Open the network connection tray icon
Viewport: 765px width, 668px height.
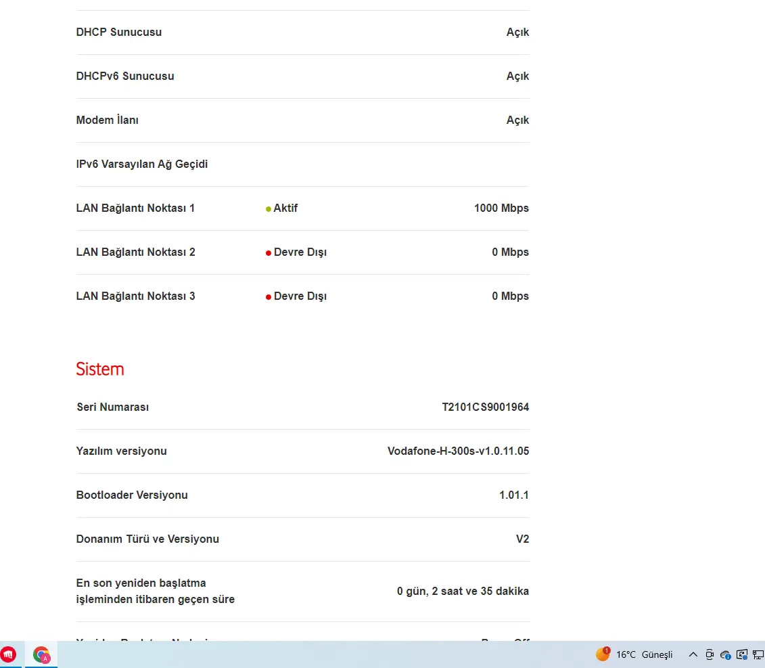(x=758, y=654)
